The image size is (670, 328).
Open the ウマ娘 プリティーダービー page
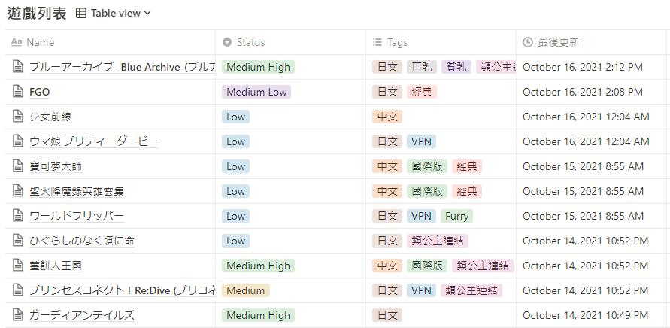tap(93, 141)
